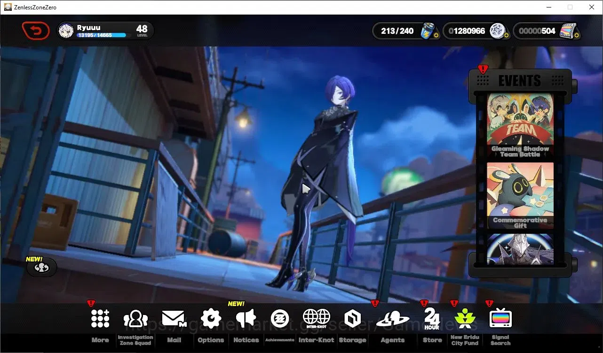
Task: Click the 00000504 film counter
Action: [x=537, y=31]
